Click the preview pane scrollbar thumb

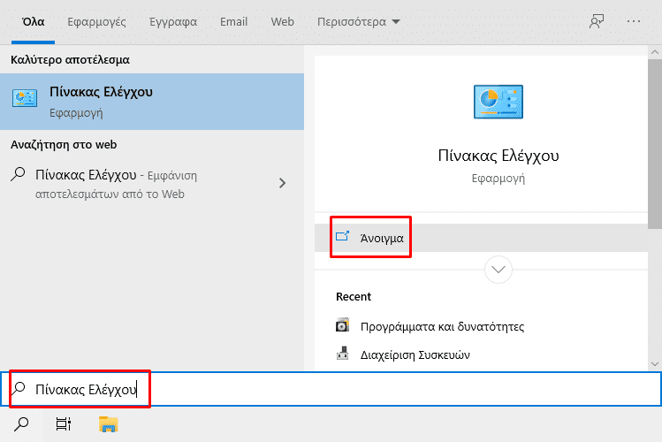(x=655, y=144)
